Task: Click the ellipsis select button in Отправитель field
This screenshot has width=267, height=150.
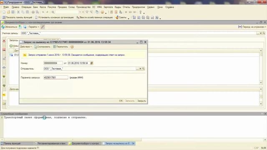Action: click(x=137, y=68)
